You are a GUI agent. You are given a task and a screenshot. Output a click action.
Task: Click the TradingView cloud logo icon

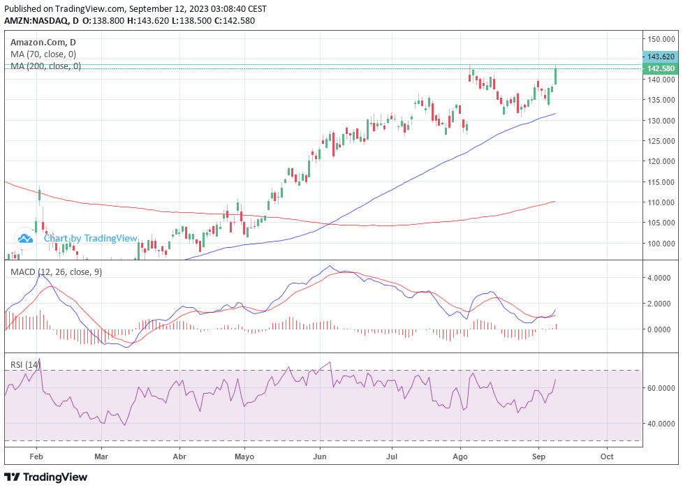pos(25,239)
